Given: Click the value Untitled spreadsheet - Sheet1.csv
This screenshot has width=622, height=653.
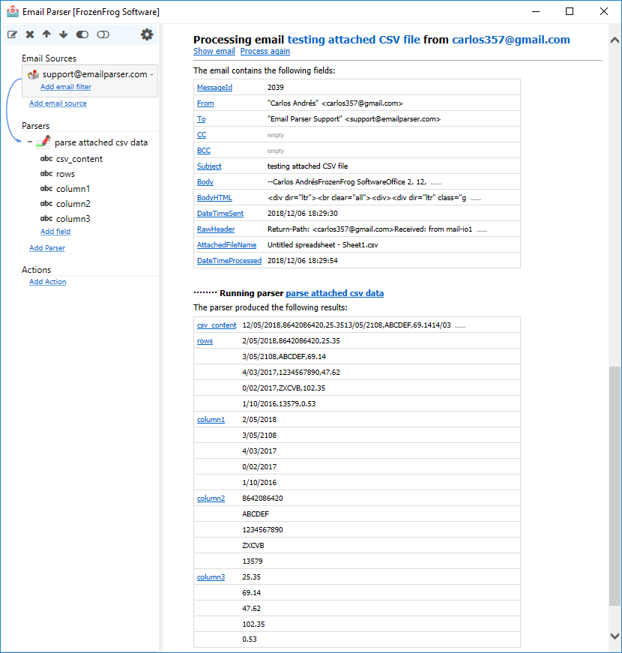Looking at the screenshot, I should click(323, 245).
